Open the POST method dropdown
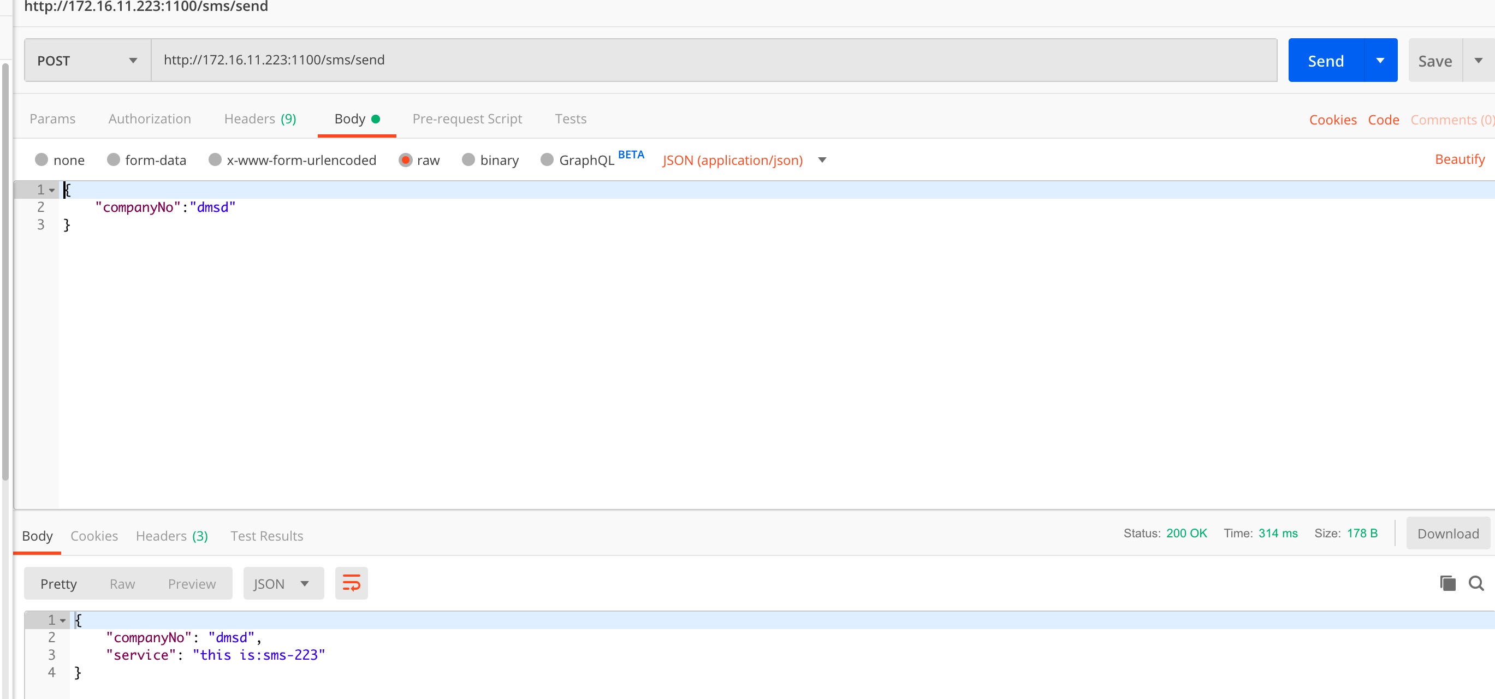 pos(87,61)
